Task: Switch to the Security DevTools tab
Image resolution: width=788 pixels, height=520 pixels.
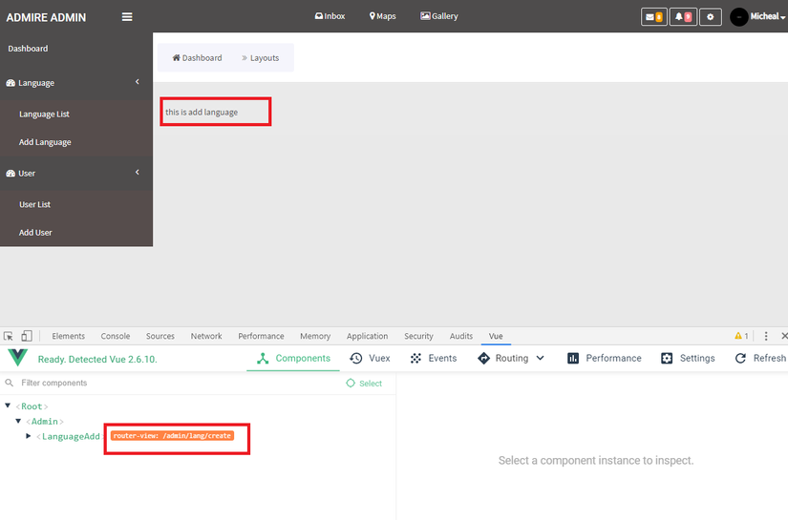Action: (418, 336)
